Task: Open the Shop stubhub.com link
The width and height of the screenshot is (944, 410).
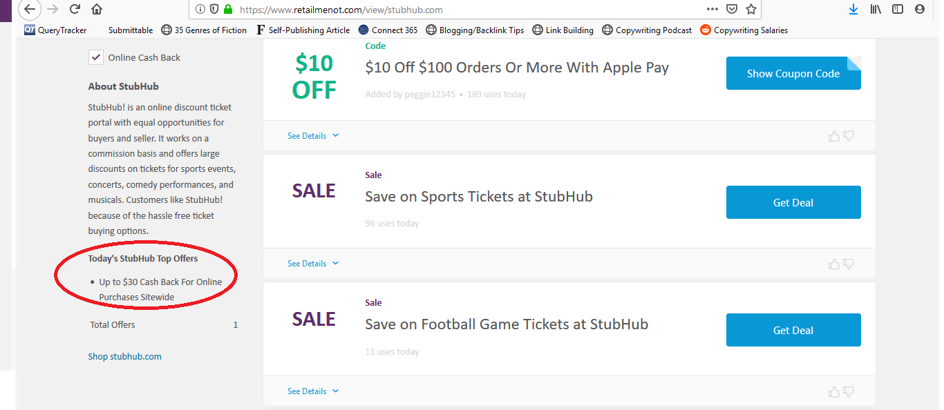Action: (124, 357)
